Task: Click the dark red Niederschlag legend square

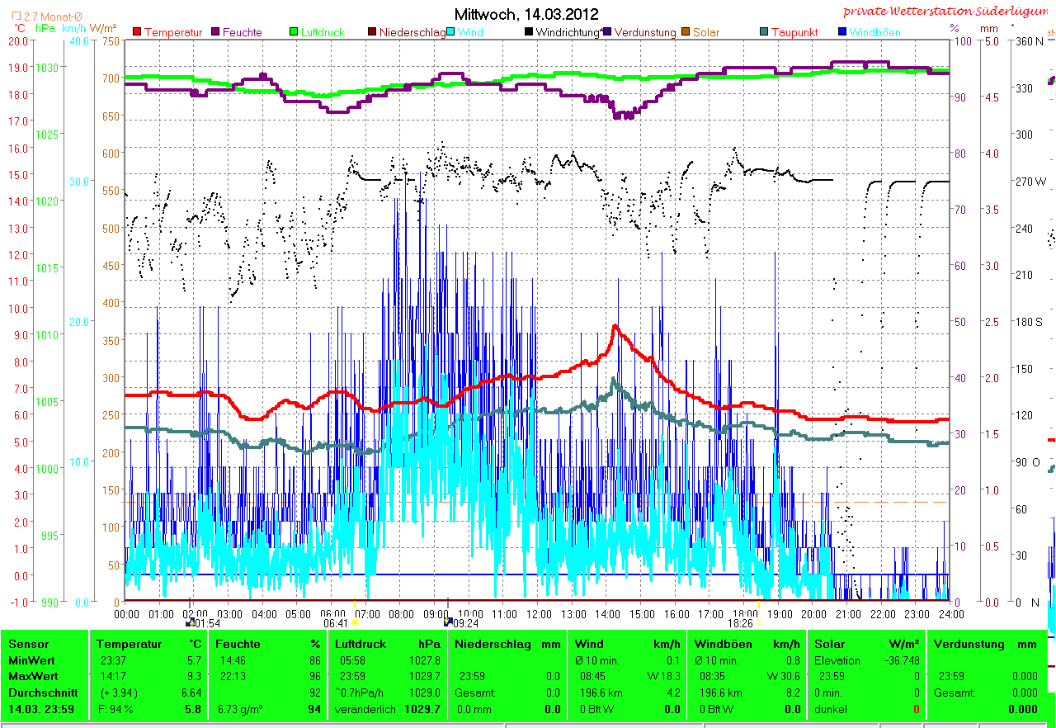Action: (x=372, y=32)
